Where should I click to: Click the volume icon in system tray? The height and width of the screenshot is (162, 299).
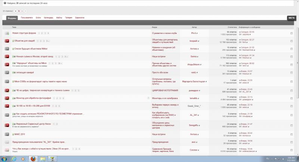pos(283,159)
